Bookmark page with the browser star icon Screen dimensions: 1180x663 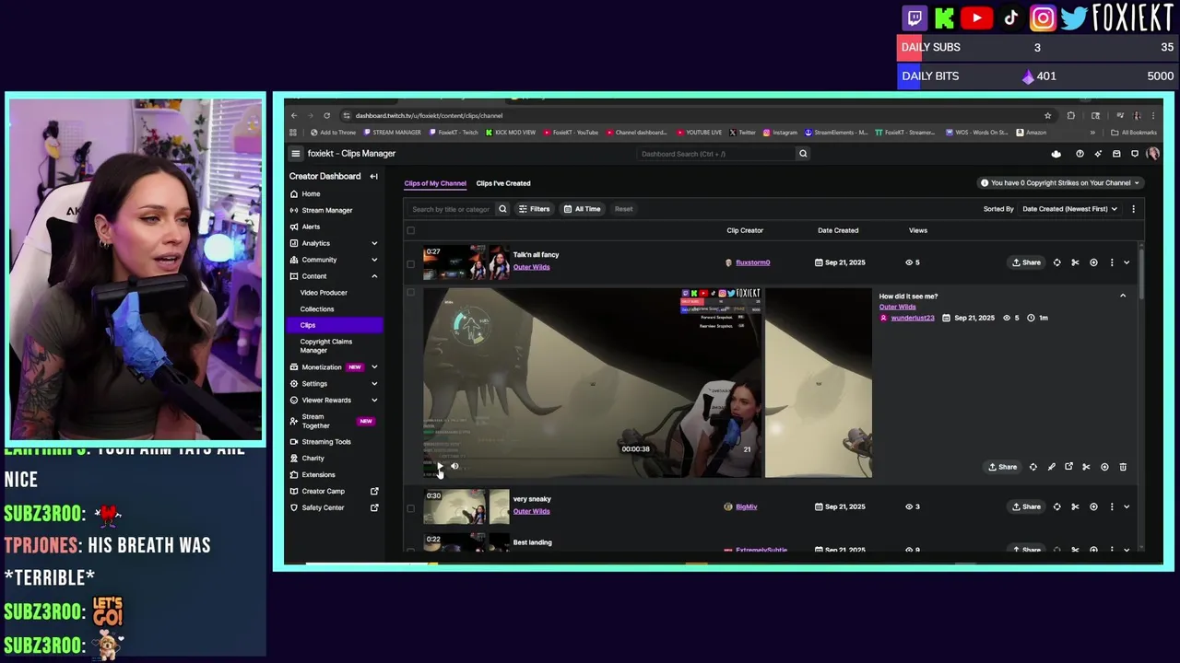(x=1047, y=116)
